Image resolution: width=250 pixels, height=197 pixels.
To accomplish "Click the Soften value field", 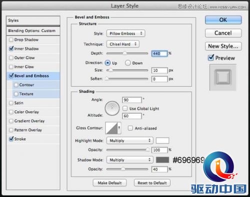I will 159,79.
